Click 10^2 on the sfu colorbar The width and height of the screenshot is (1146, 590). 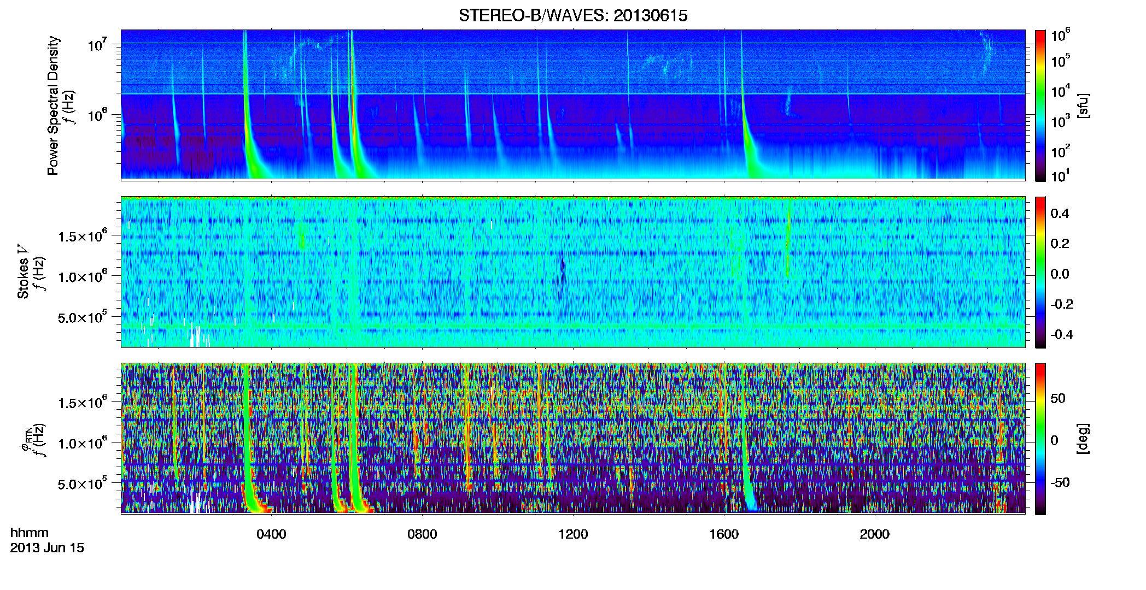(x=1061, y=152)
